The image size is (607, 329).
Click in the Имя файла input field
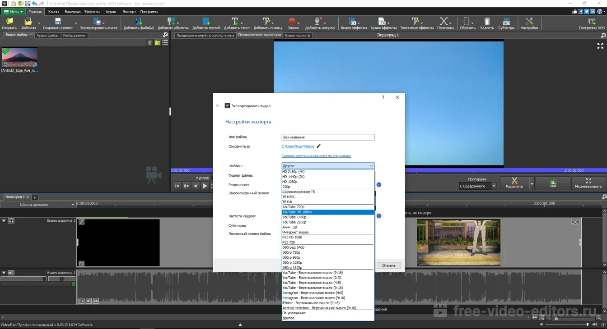click(328, 137)
